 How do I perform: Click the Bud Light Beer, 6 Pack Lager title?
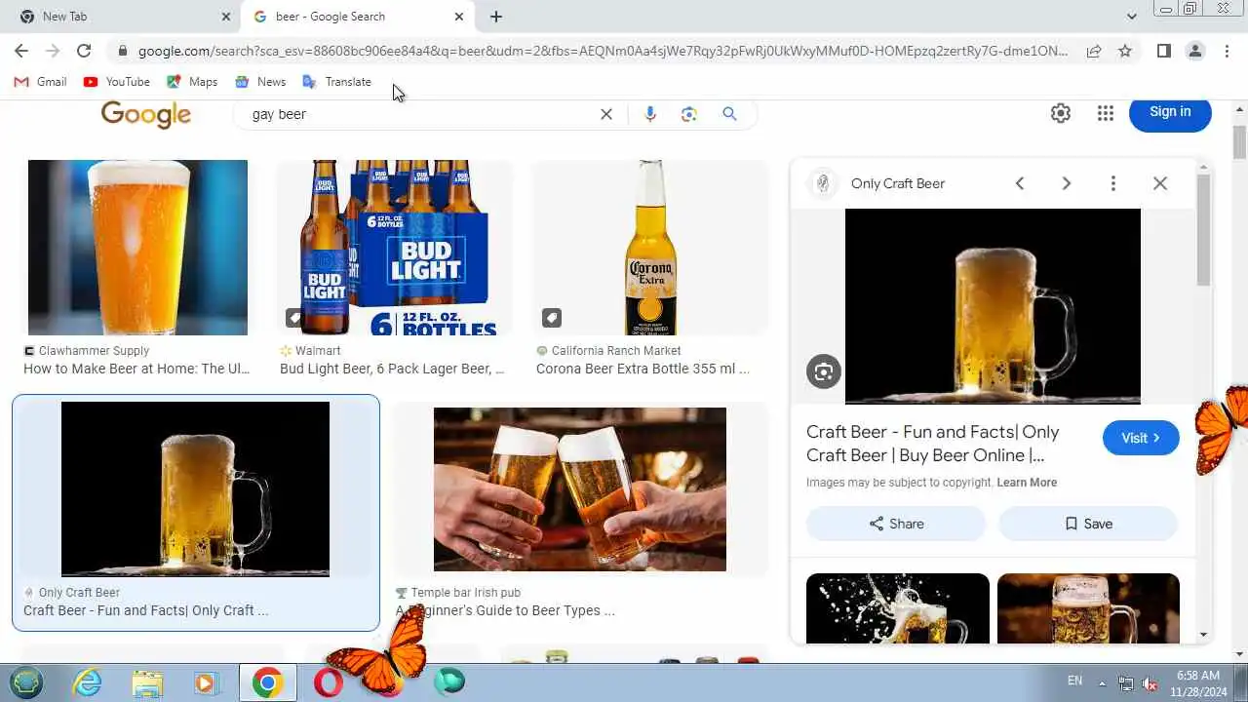click(x=392, y=369)
